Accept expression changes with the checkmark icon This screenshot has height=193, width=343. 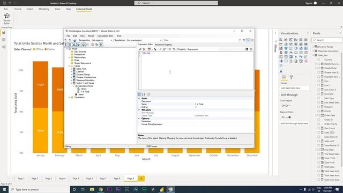(x=140, y=49)
